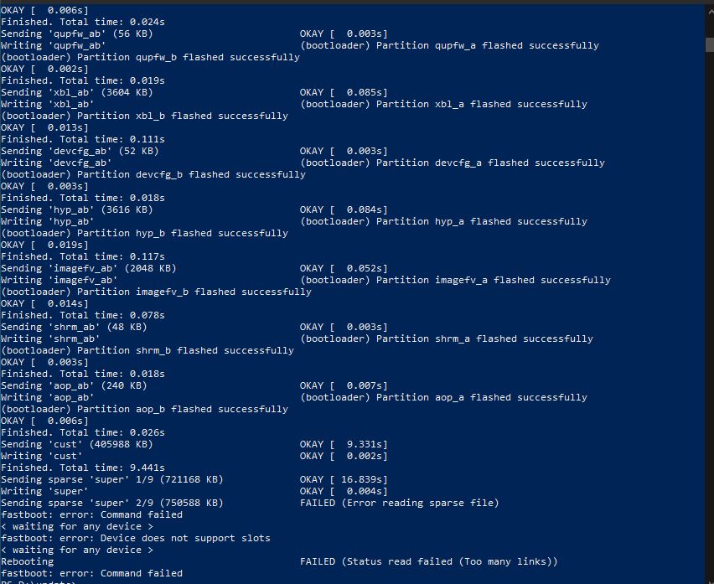714x584 pixels.
Task: Click 'Finished. Total time: 9.441s' line
Action: tap(83, 468)
